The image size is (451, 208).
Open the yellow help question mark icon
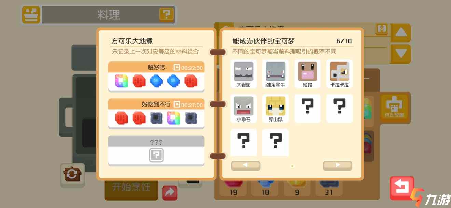[166, 14]
